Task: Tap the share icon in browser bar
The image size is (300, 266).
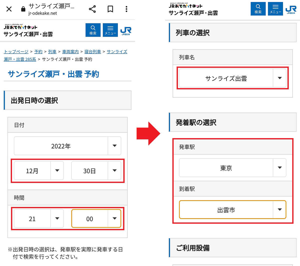Action: (92, 9)
